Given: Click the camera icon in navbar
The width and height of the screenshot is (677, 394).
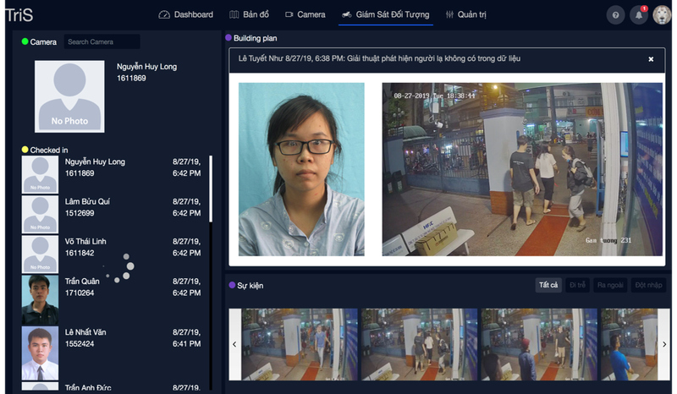Looking at the screenshot, I should click(289, 14).
